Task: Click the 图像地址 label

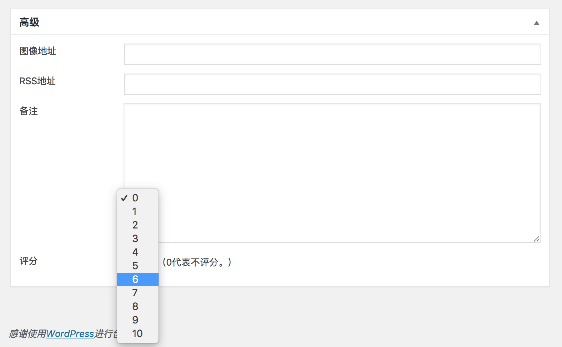Action: [x=38, y=51]
